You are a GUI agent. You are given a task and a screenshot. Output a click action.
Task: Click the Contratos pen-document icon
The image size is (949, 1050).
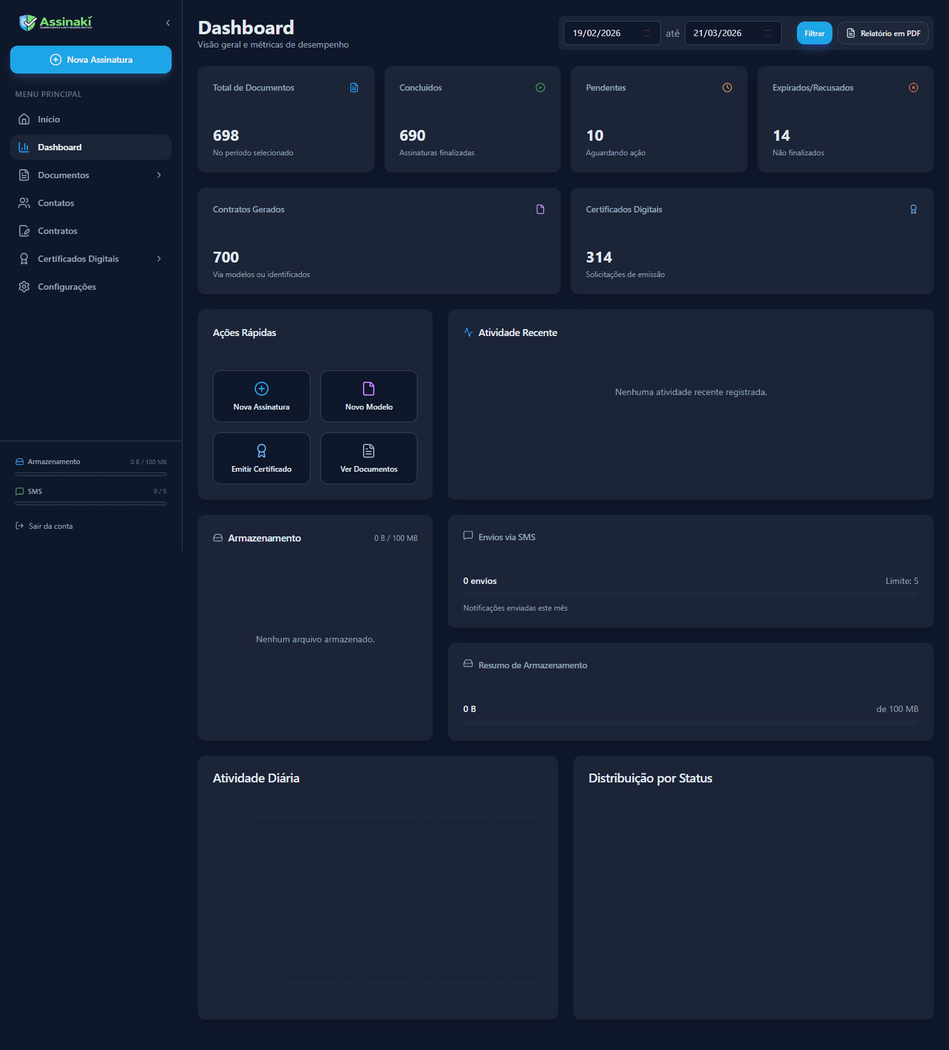tap(24, 231)
